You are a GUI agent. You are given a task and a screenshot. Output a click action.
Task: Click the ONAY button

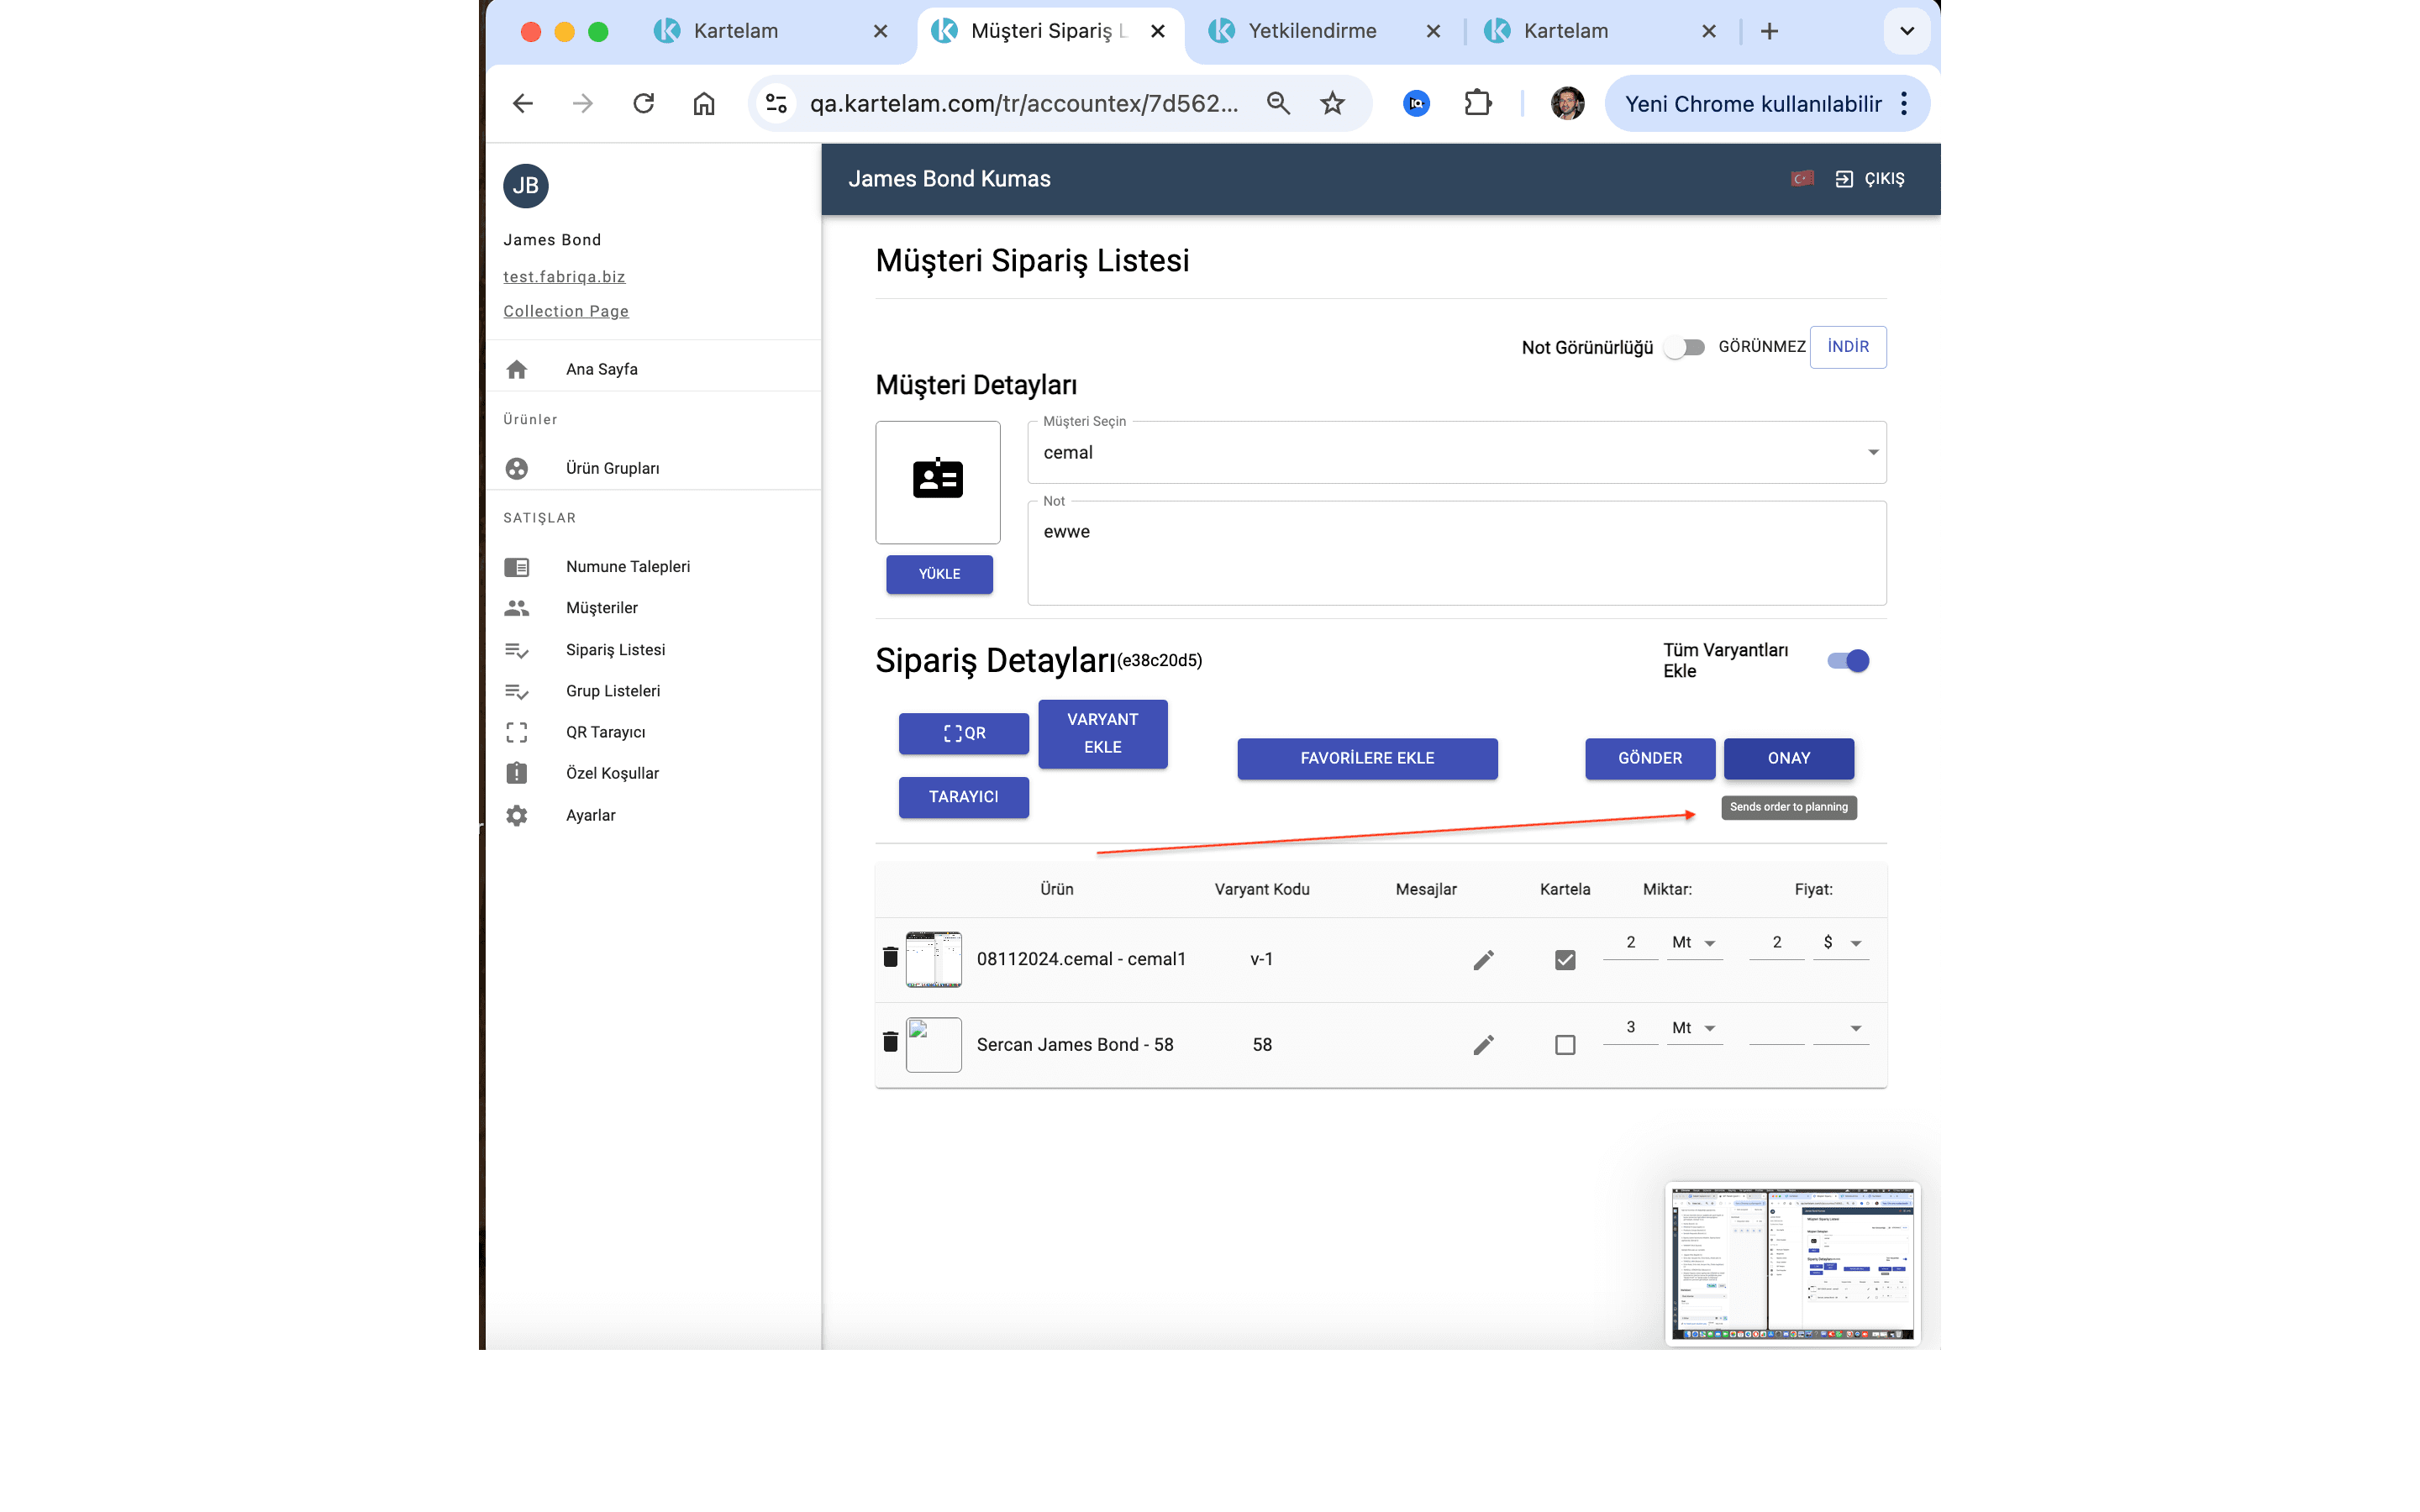pos(1788,758)
